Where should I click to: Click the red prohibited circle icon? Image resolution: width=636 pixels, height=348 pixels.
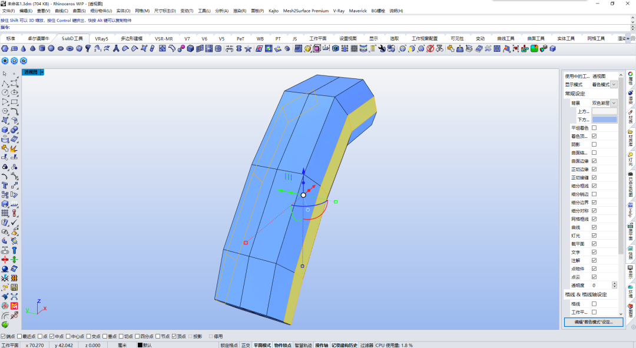pyautogui.click(x=430, y=49)
